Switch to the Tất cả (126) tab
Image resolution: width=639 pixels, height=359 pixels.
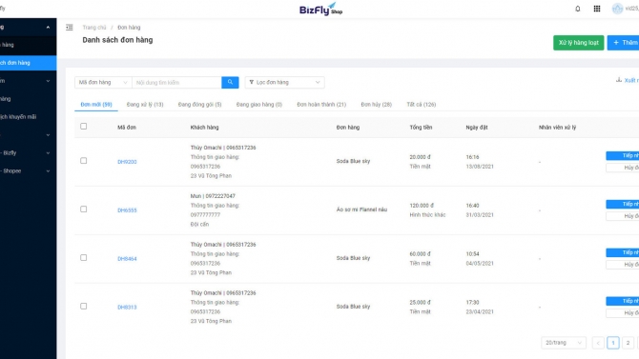422,105
